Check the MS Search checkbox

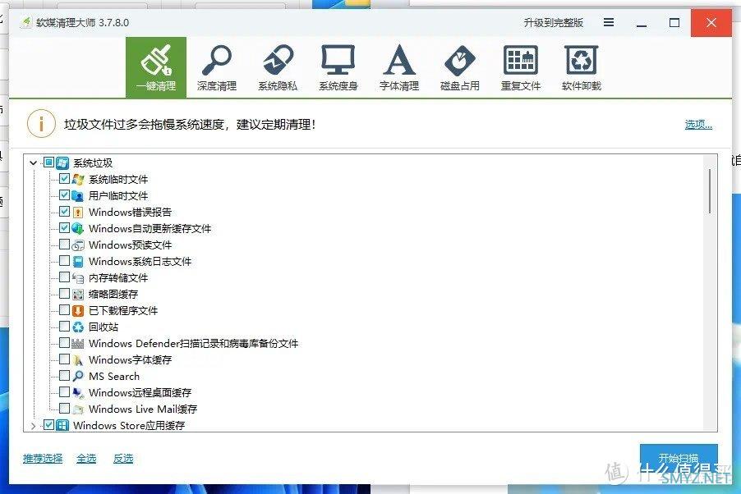64,376
